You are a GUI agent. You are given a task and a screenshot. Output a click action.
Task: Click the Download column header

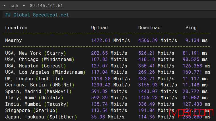point(149,27)
